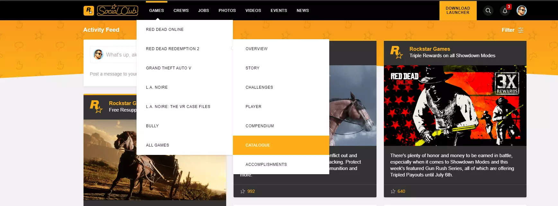Click the Rockstar Social Club logo

coord(111,10)
